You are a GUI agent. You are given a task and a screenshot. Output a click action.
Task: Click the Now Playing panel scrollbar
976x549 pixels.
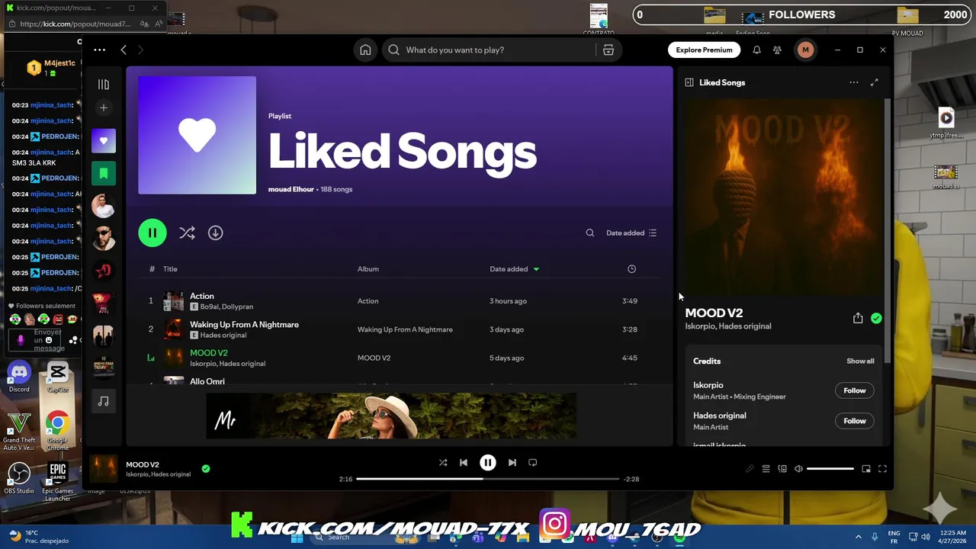[x=887, y=229]
